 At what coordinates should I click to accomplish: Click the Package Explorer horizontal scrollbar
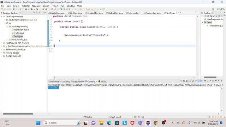click(18, 114)
